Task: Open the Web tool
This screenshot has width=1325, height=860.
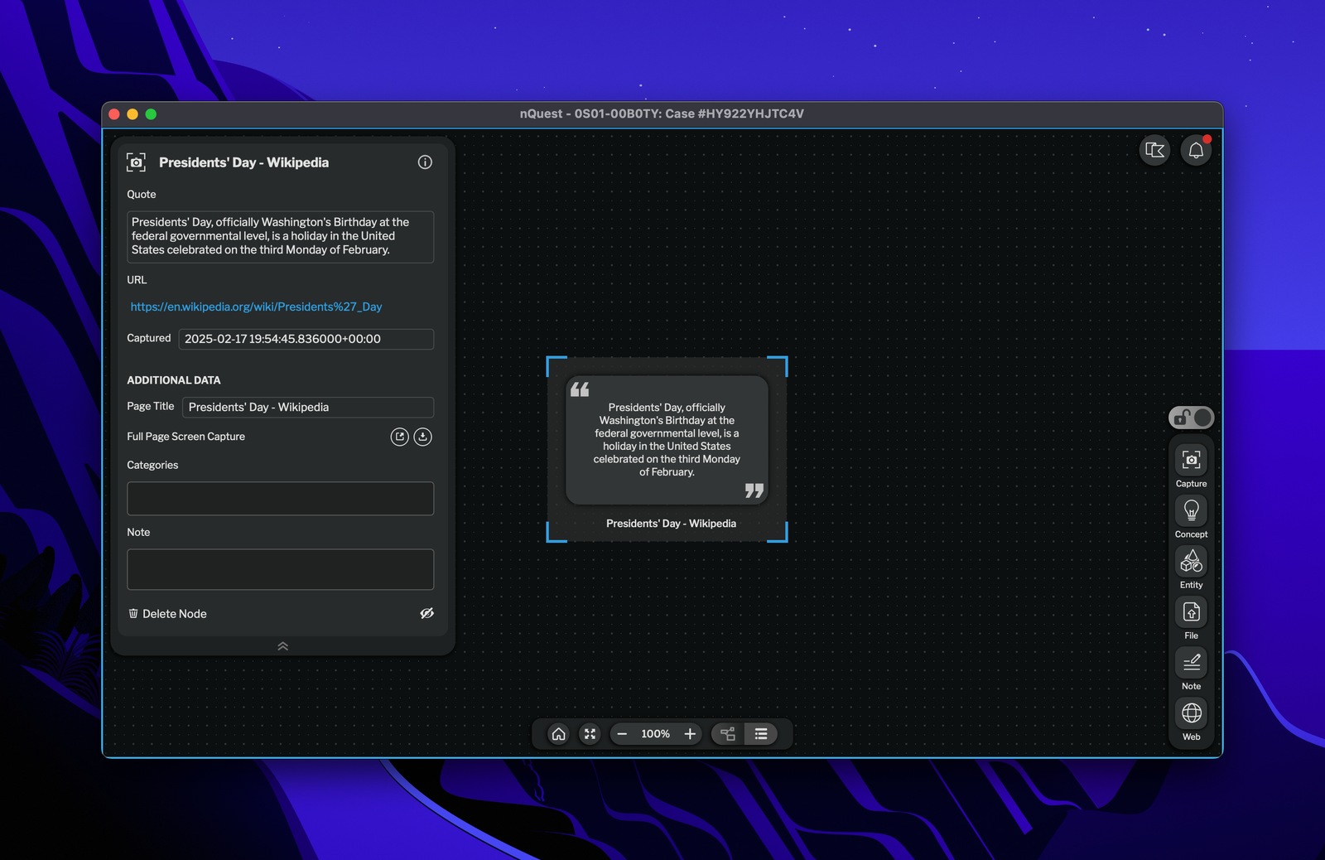Action: point(1191,720)
